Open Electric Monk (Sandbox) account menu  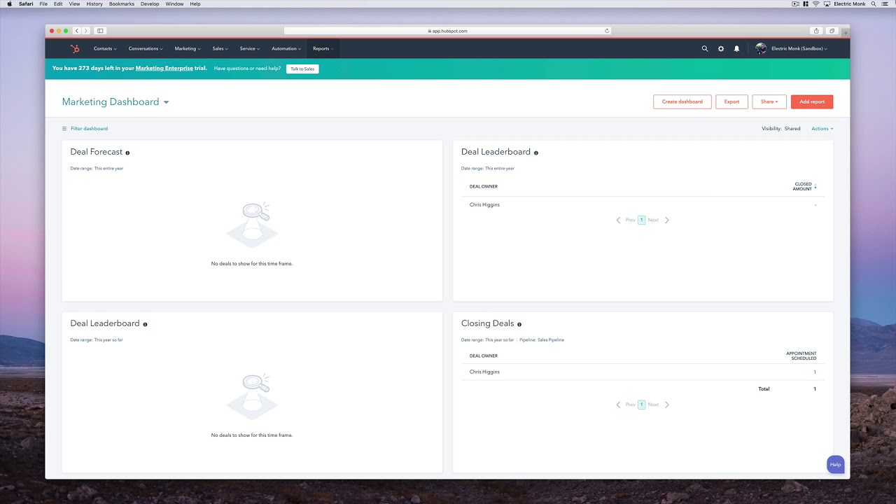point(799,49)
